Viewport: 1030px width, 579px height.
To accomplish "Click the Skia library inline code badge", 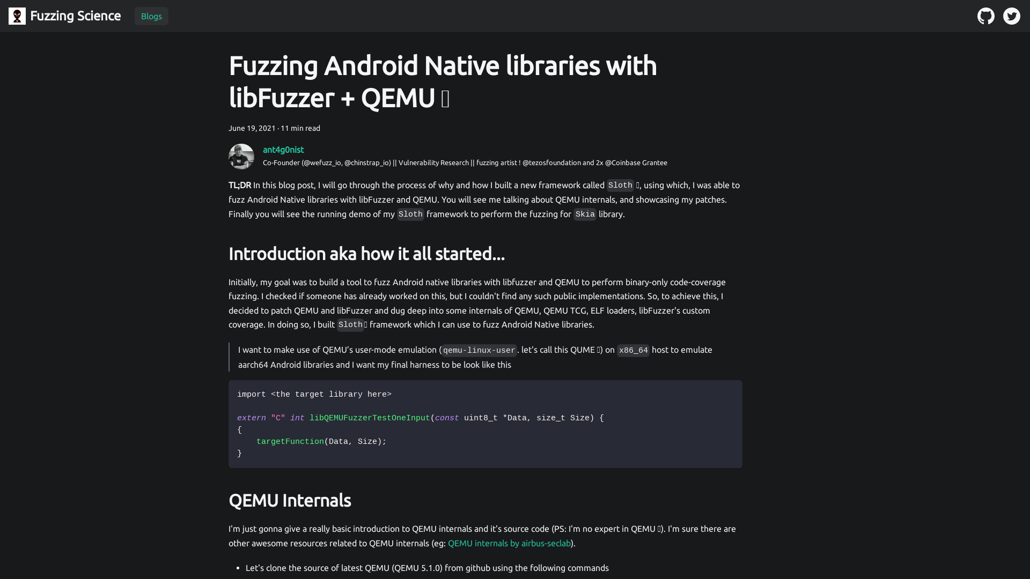I will (584, 214).
